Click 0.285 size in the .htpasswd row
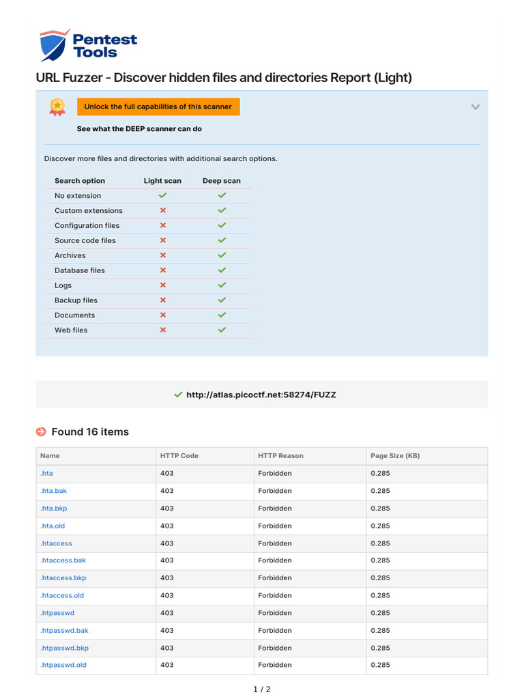 click(x=380, y=613)
